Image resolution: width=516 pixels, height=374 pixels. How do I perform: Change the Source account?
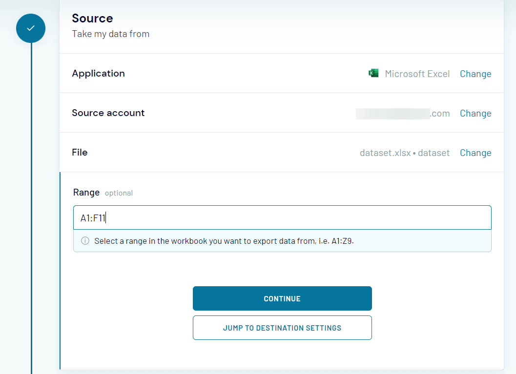pyautogui.click(x=475, y=113)
